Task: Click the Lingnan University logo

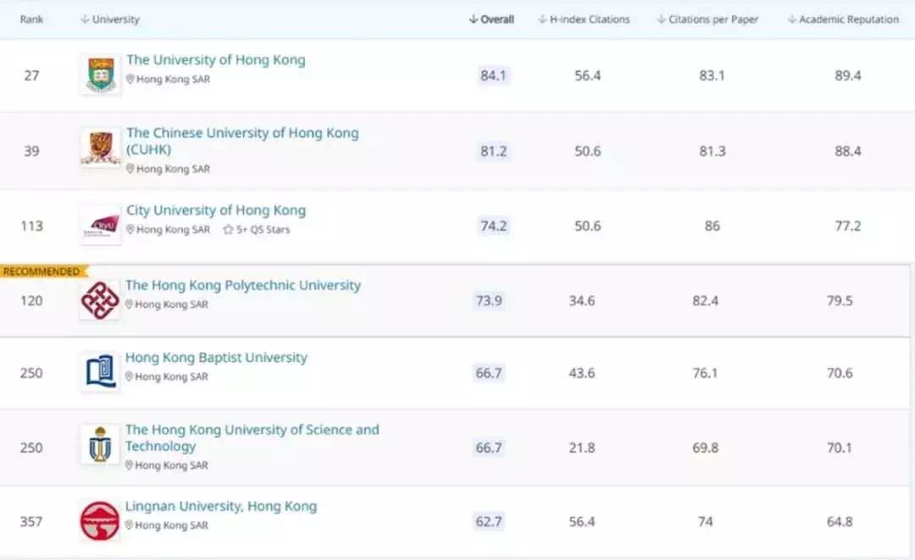Action: (x=100, y=520)
